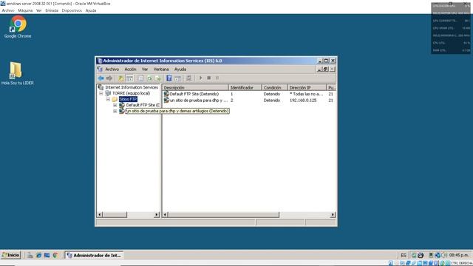This screenshot has height=266, width=473.
Task: Open the VirtualBox Dispositivos menu
Action: click(x=72, y=10)
